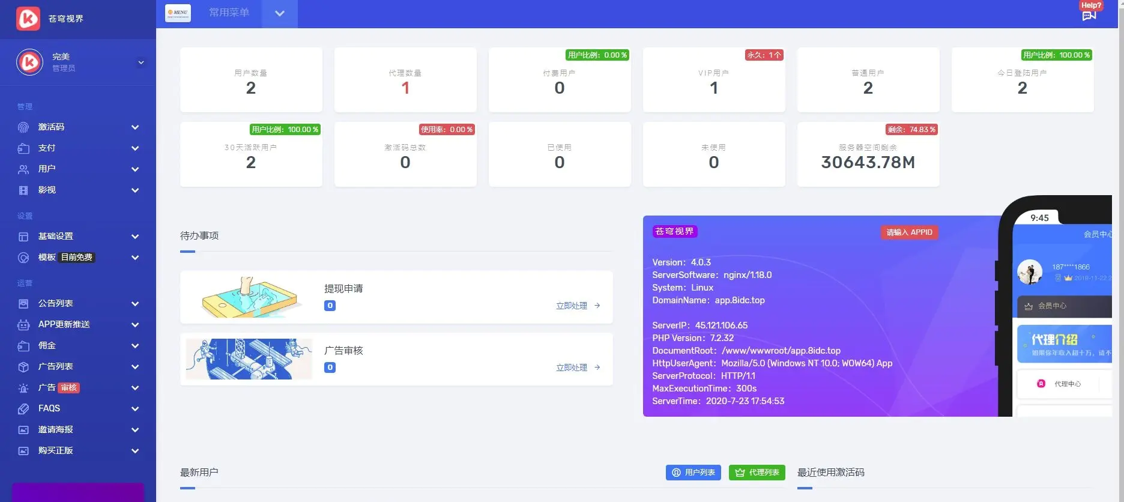Click the icon beside FAQS
The image size is (1124, 502).
[23, 409]
